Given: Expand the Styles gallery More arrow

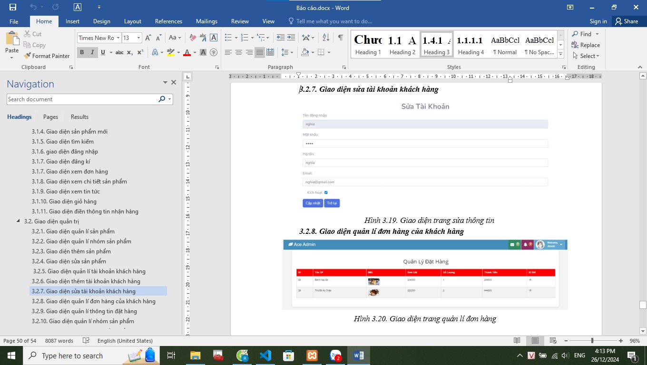Looking at the screenshot, I should click(560, 54).
